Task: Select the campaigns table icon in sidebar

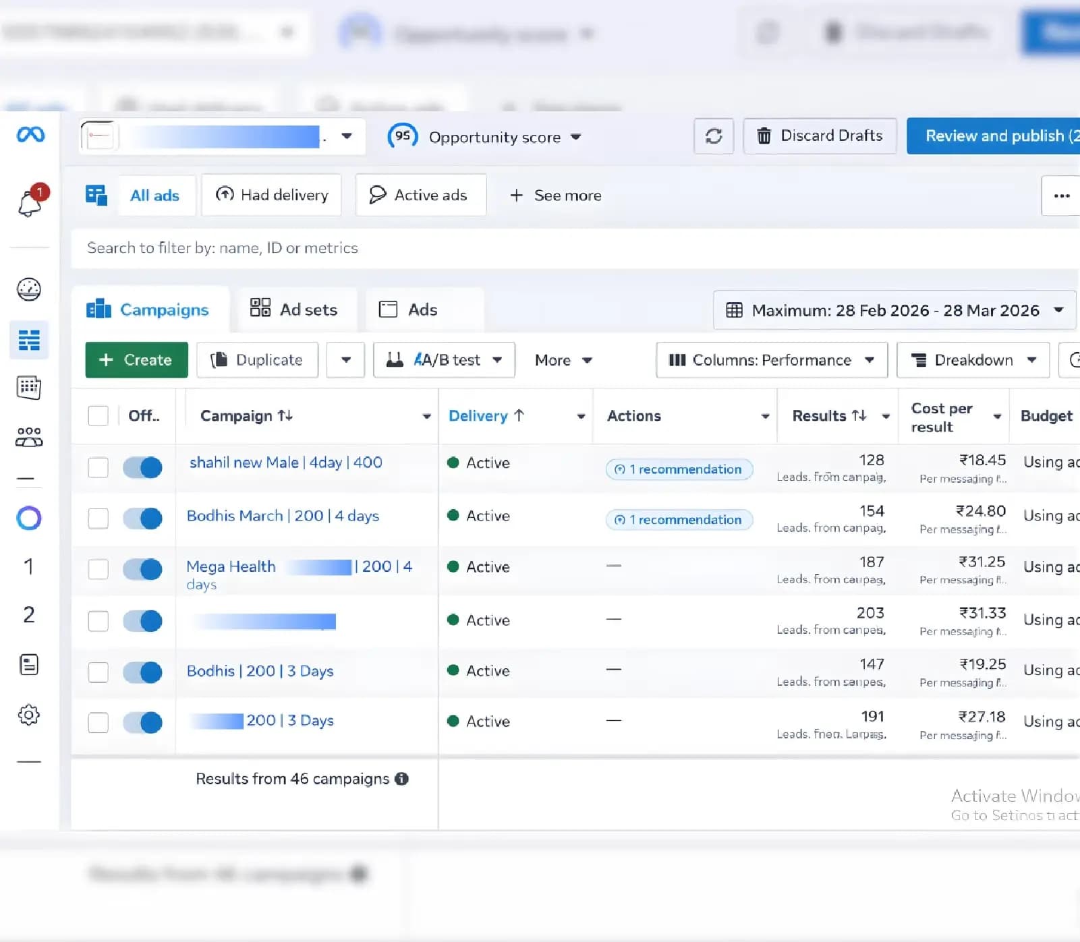Action: click(29, 340)
